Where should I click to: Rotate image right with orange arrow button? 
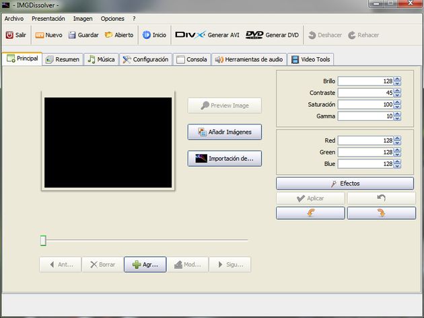click(382, 213)
